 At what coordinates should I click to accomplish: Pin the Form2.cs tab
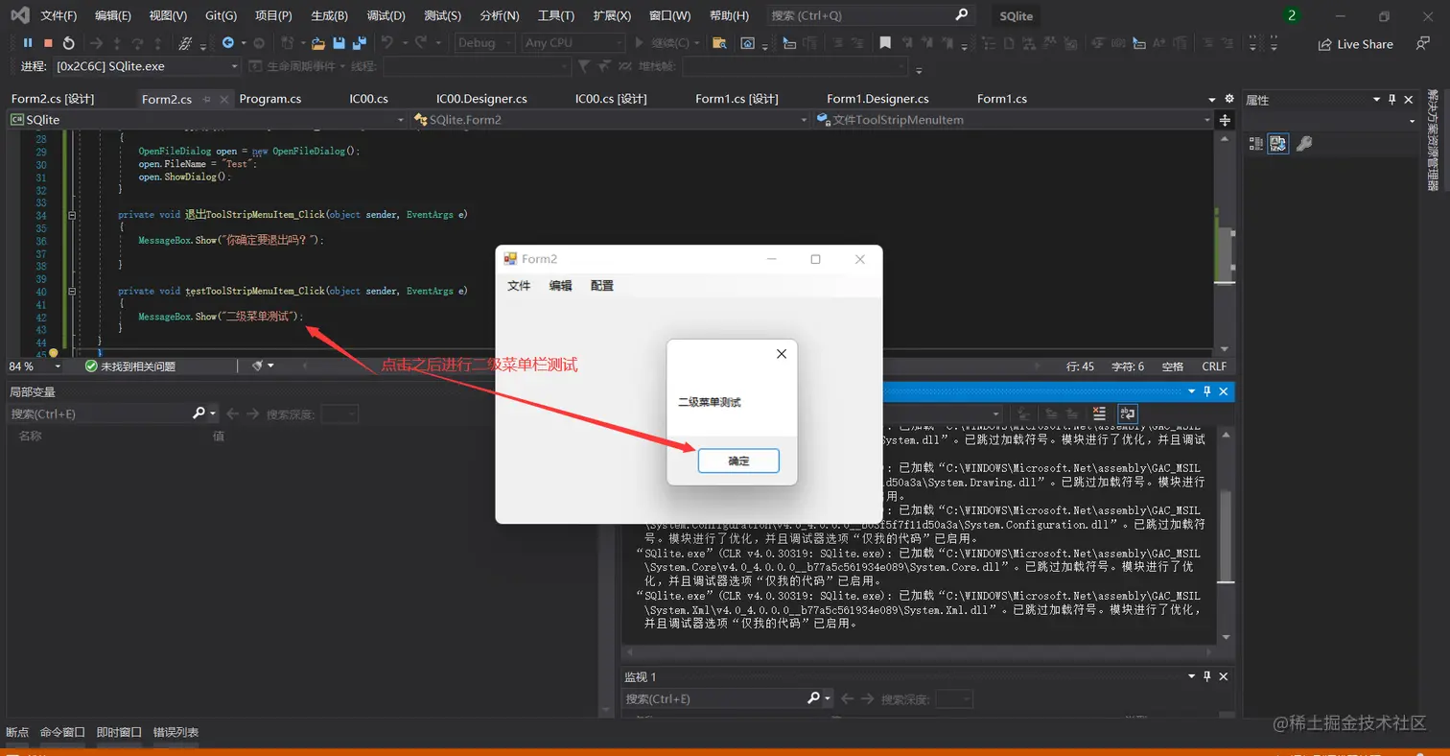pyautogui.click(x=206, y=99)
